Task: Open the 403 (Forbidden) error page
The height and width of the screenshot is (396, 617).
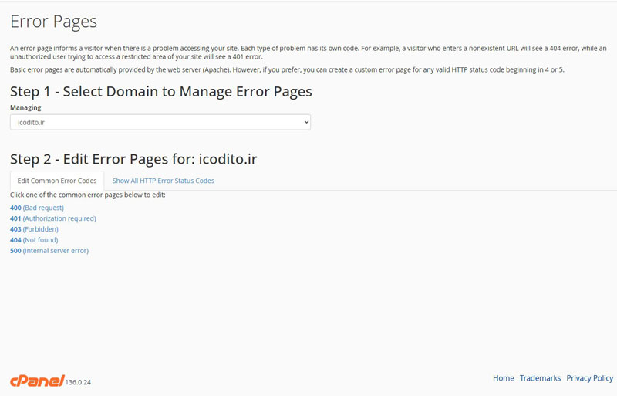Action: click(x=34, y=229)
